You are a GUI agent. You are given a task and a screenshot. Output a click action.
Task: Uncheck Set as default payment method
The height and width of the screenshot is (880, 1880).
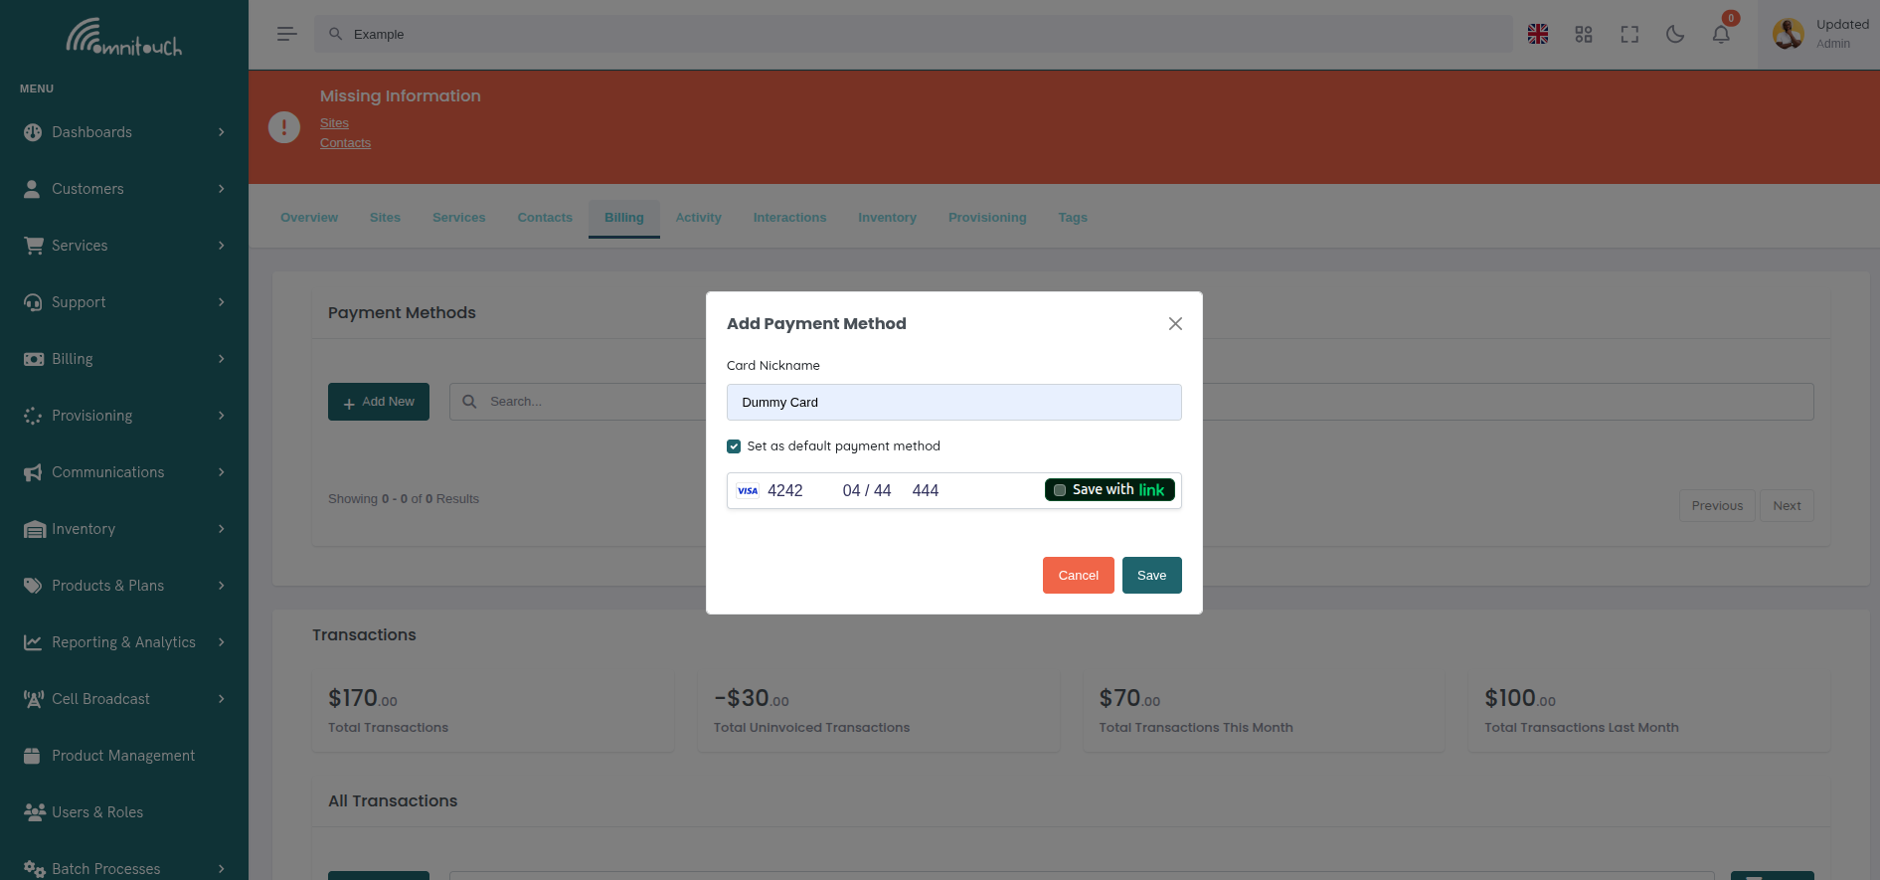click(x=734, y=446)
